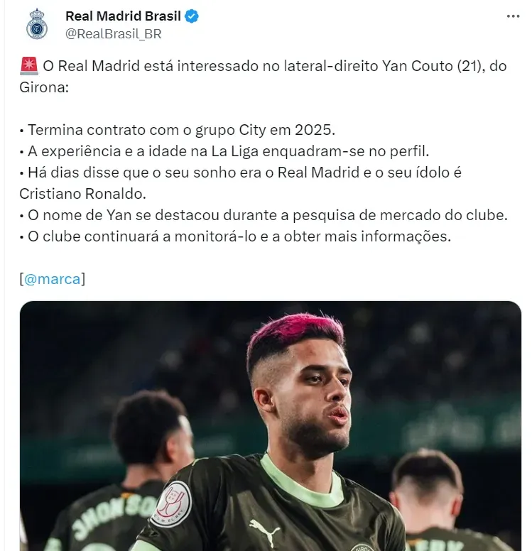Select the line "O clube continuará a monitorá-lo"
The image size is (532, 551).
pos(235,236)
